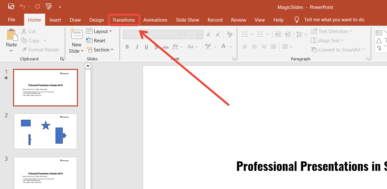Select slide 2 thumbnail with shapes
This screenshot has width=387, height=189.
45,131
